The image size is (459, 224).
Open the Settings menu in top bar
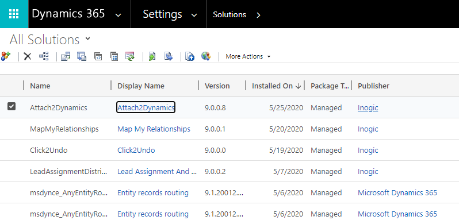[x=170, y=14]
